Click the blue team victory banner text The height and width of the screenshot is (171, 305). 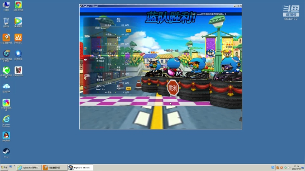tap(170, 17)
